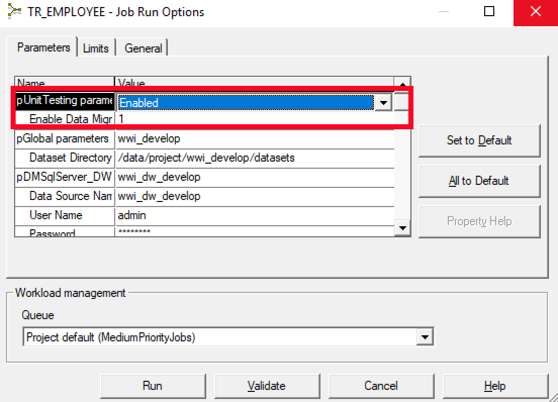Click the All to Default button
Screen dimensions: 558x402
479,181
